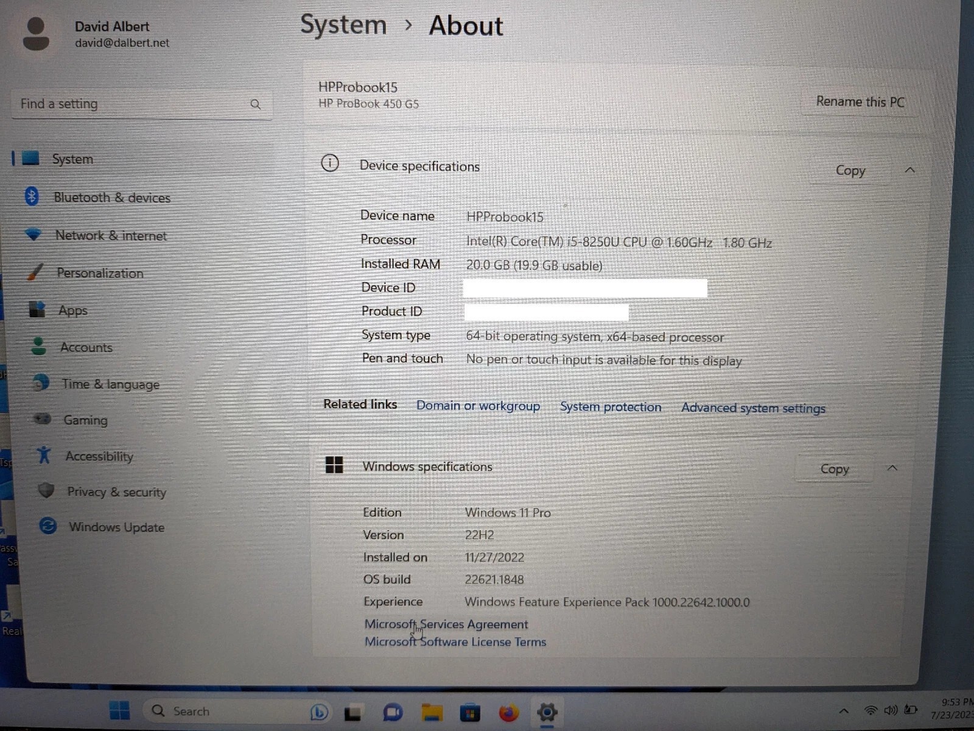Viewport: 974px width, 731px height.
Task: Go back to System in breadcrumb
Action: [x=343, y=25]
